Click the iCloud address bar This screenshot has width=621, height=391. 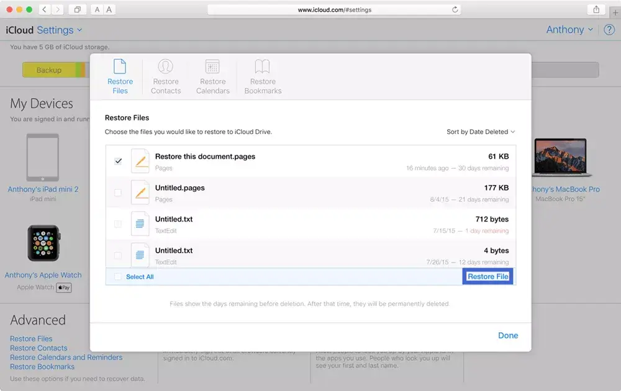[334, 9]
